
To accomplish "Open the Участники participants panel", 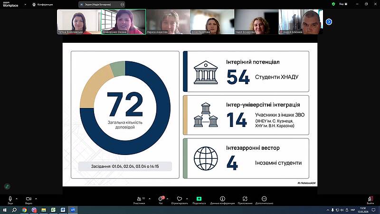I will (139, 199).
